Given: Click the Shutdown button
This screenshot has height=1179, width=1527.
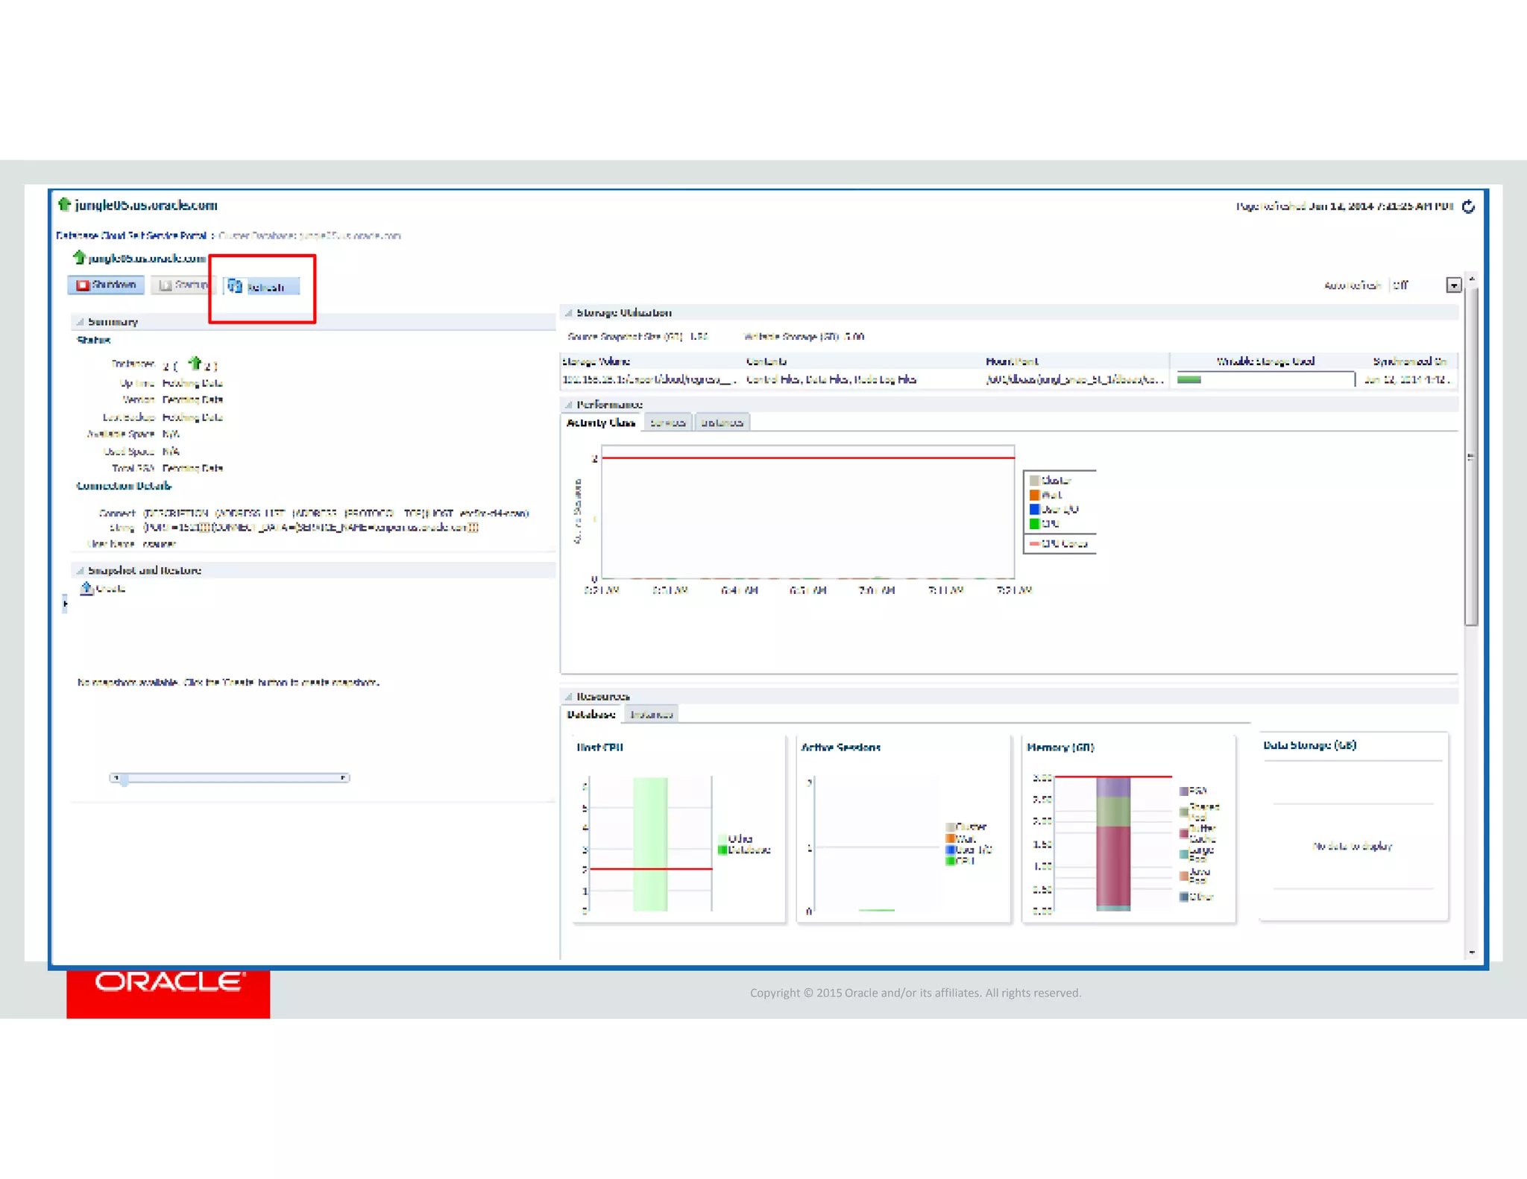Looking at the screenshot, I should [x=107, y=285].
